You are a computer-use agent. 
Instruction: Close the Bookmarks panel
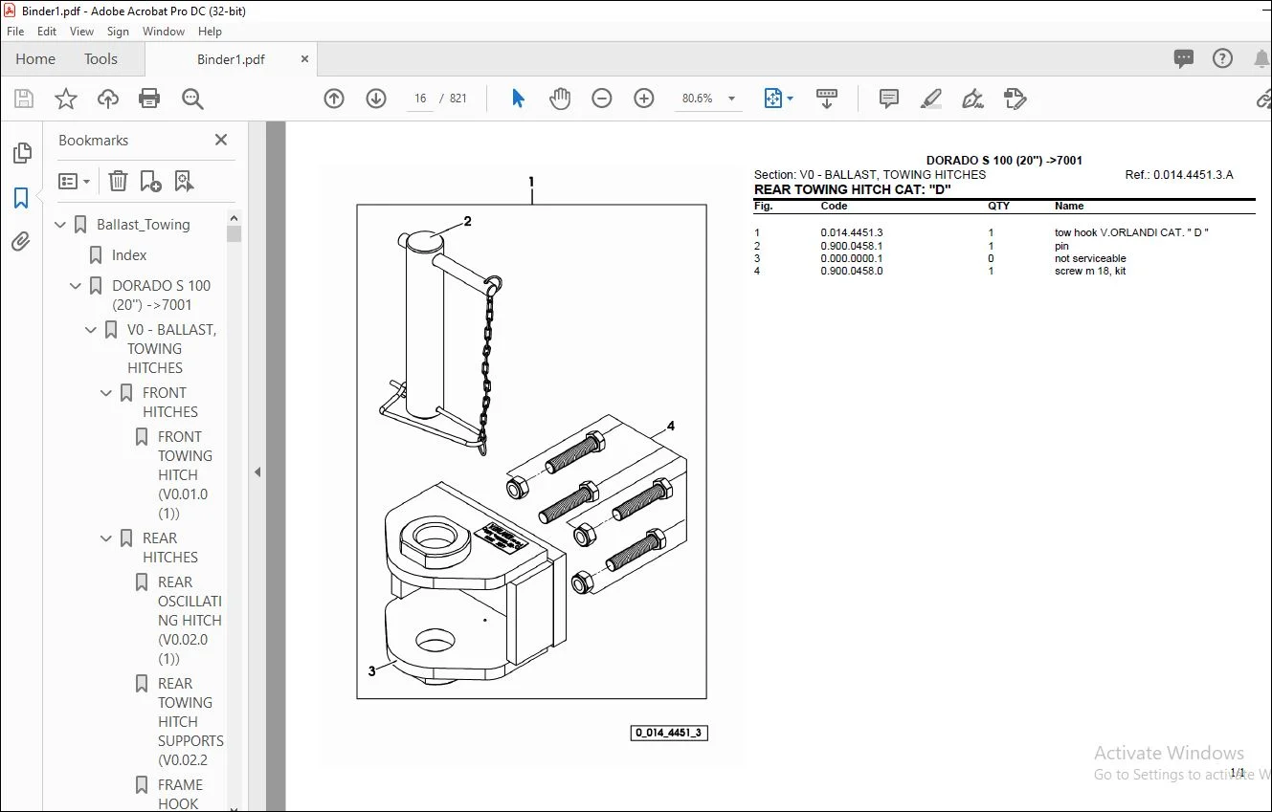coord(221,141)
